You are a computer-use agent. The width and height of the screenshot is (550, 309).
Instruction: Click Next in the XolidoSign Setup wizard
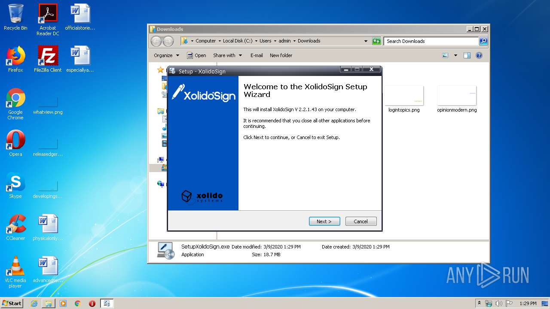point(324,221)
